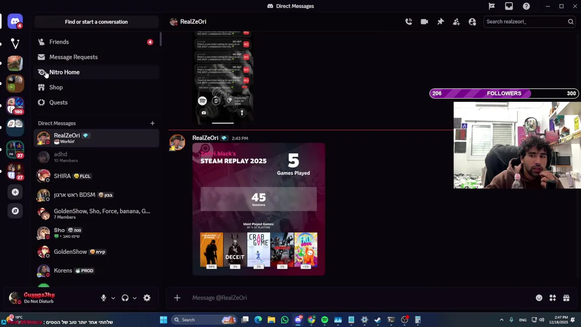Image resolution: width=581 pixels, height=327 pixels.
Task: Show hidden system tray icons chevron
Action: (x=502, y=320)
